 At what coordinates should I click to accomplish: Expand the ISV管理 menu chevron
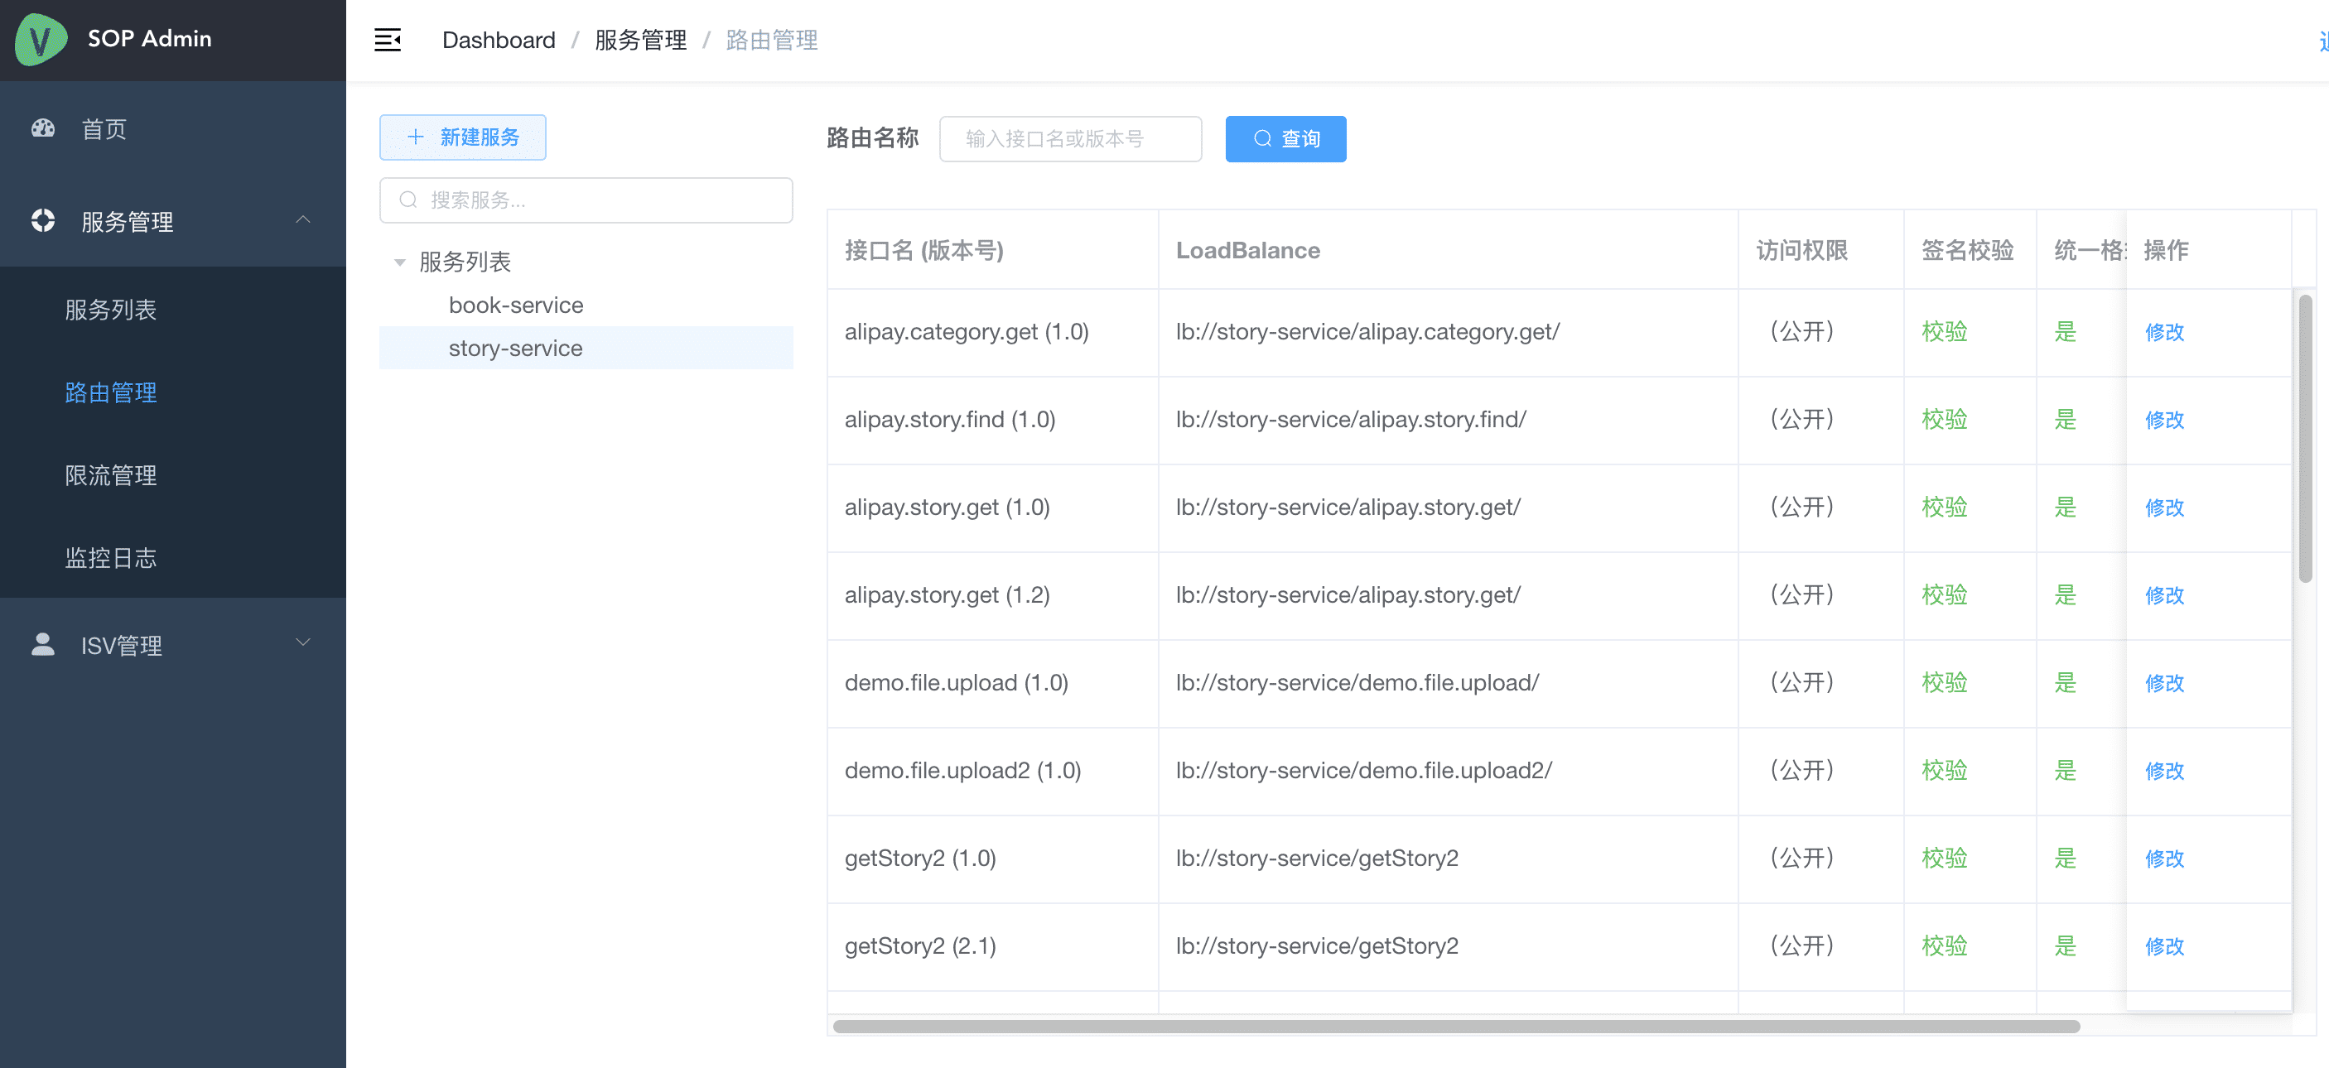pyautogui.click(x=303, y=642)
